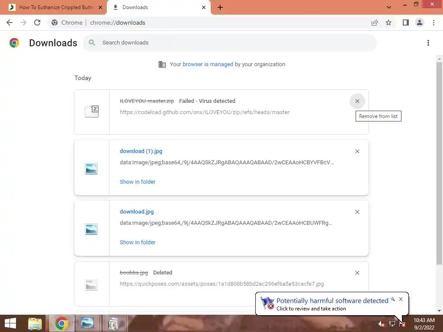Switch to the How To Euthanize Crippled tab

pos(54,7)
